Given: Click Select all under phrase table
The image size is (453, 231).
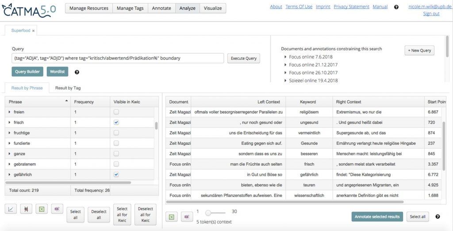Looking at the screenshot, I should click(75, 215).
